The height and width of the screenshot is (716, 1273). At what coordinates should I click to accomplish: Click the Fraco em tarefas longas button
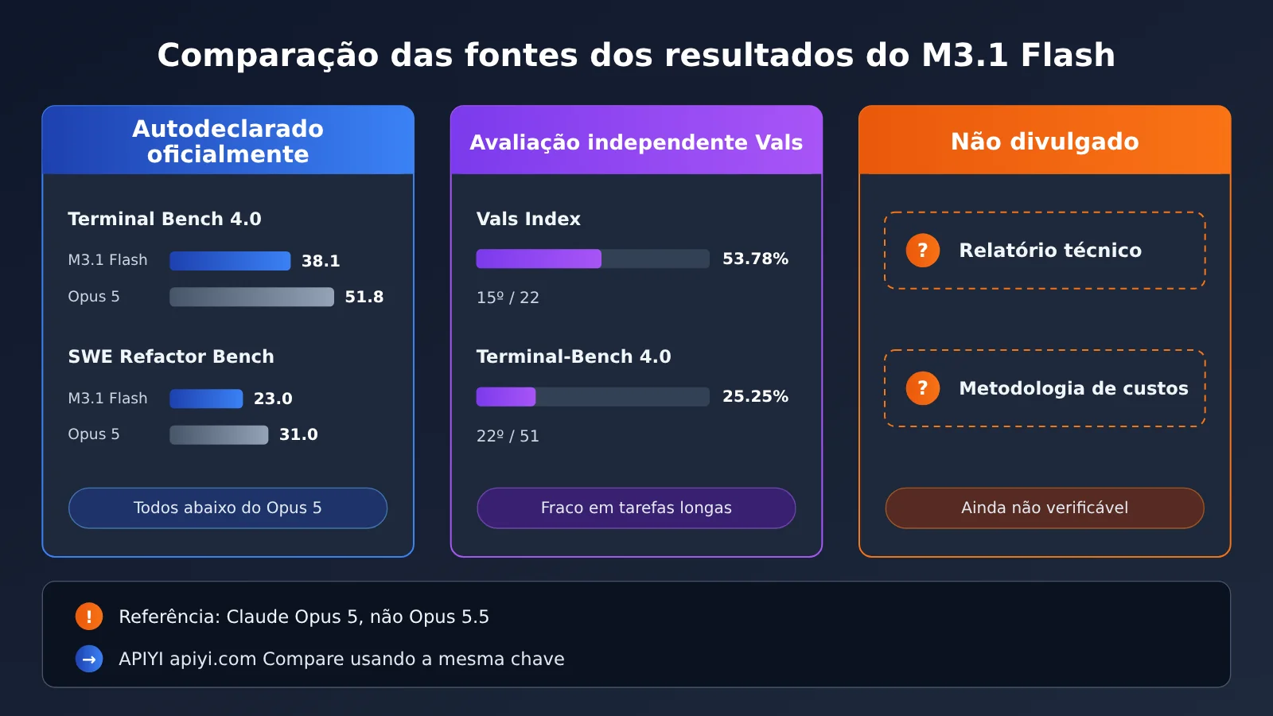click(x=636, y=508)
